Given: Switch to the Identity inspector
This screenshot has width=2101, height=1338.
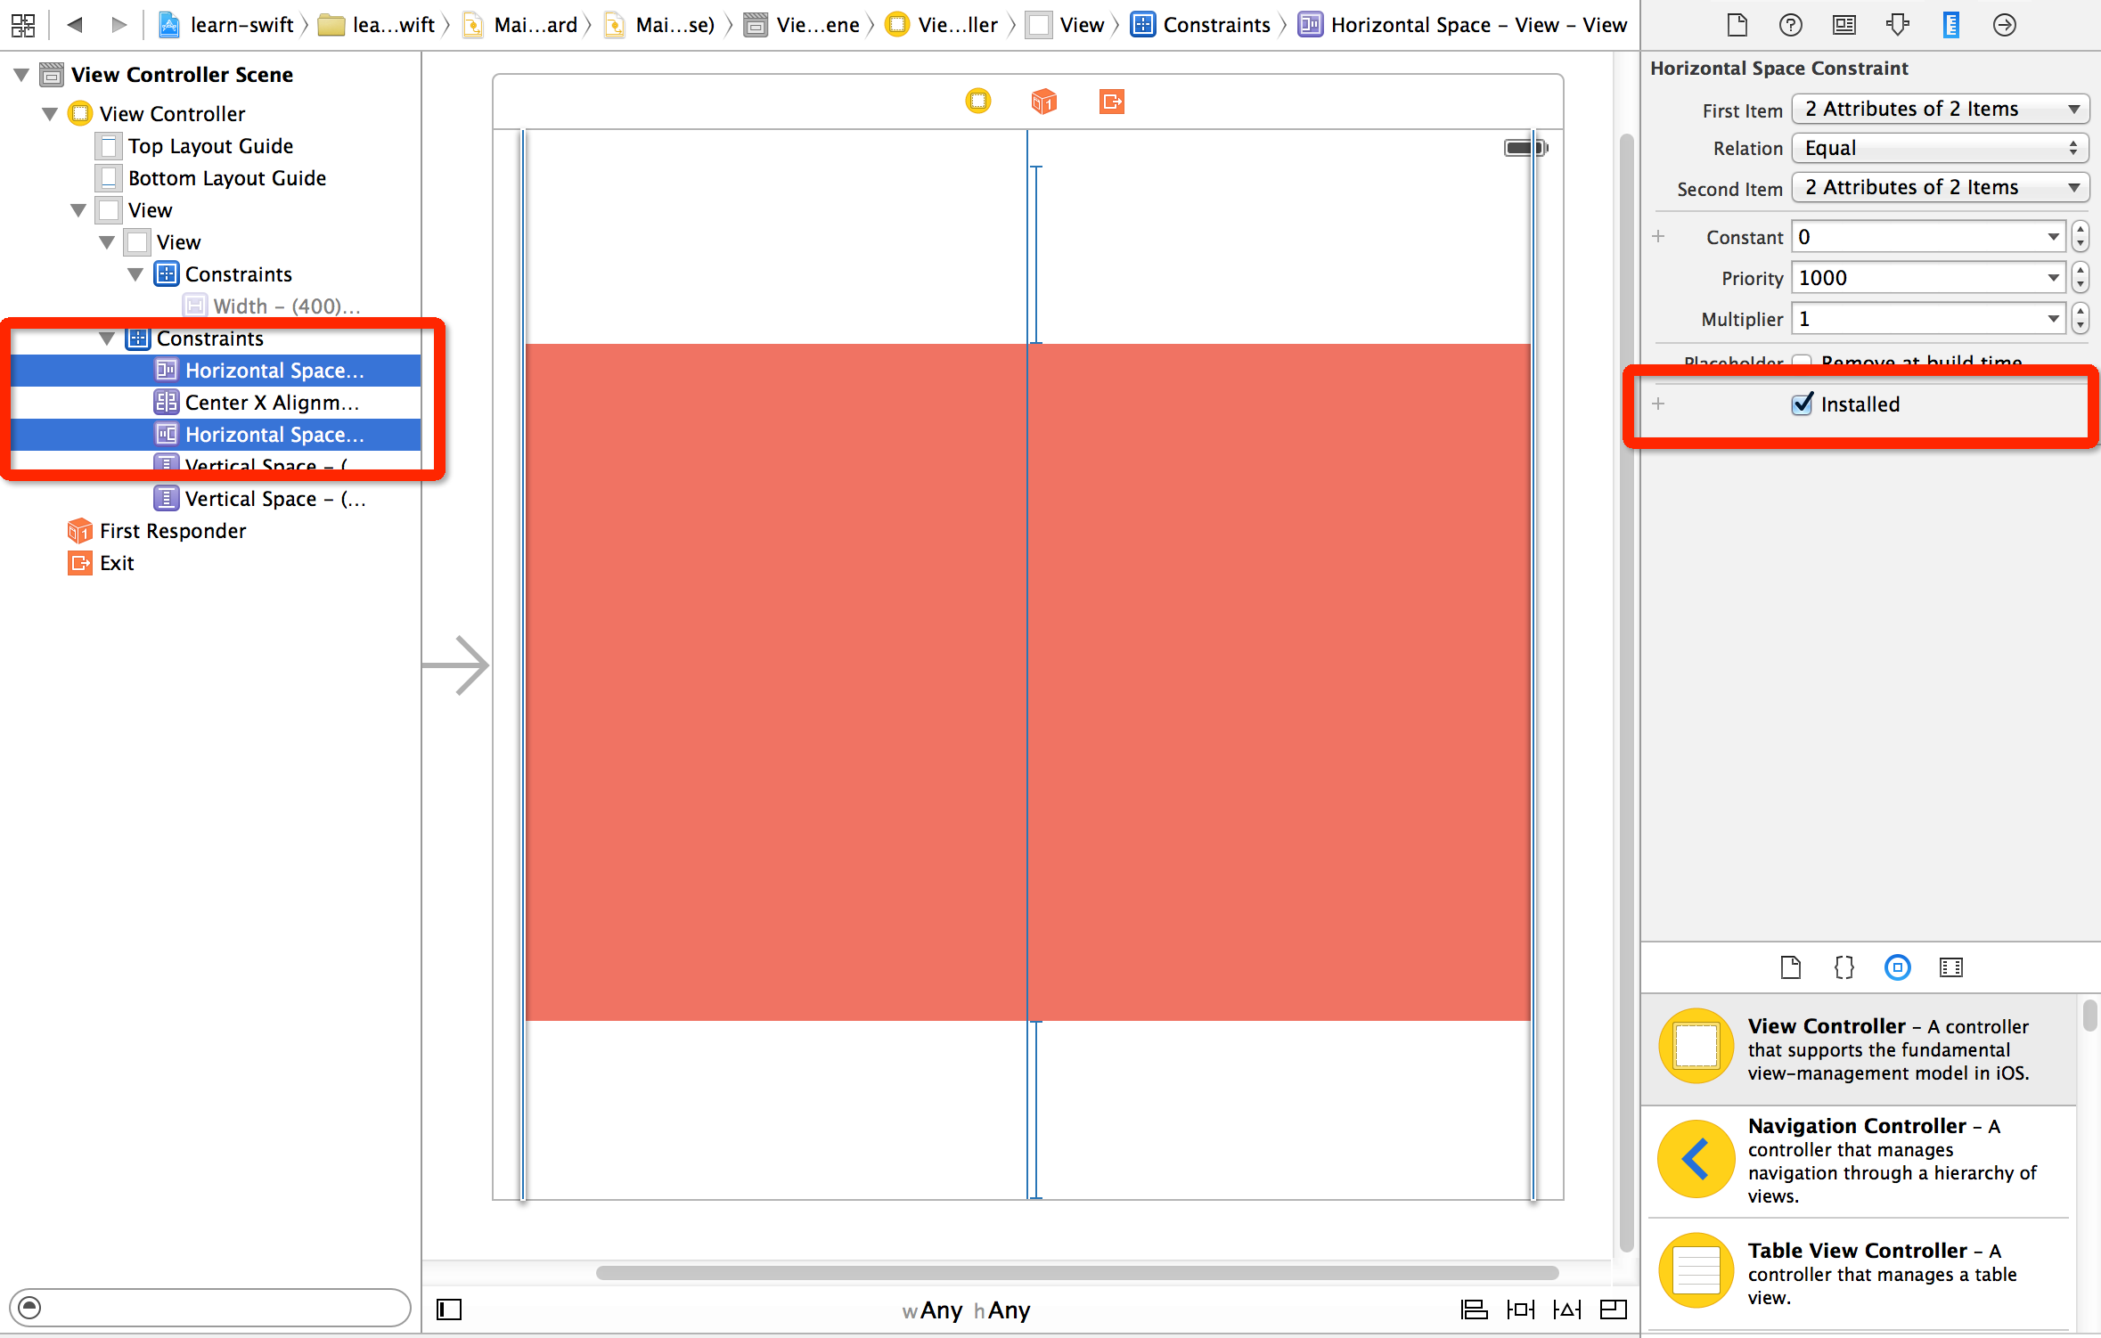Looking at the screenshot, I should click(x=1843, y=24).
